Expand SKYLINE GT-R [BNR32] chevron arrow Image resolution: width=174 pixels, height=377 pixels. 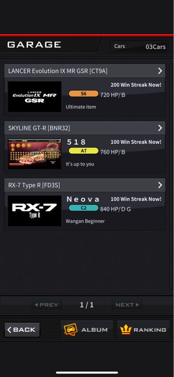click(x=160, y=128)
